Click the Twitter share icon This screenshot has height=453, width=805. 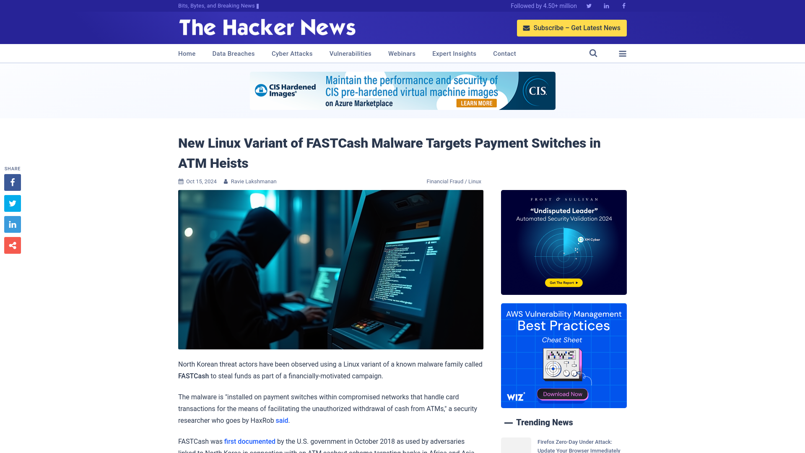click(x=12, y=203)
